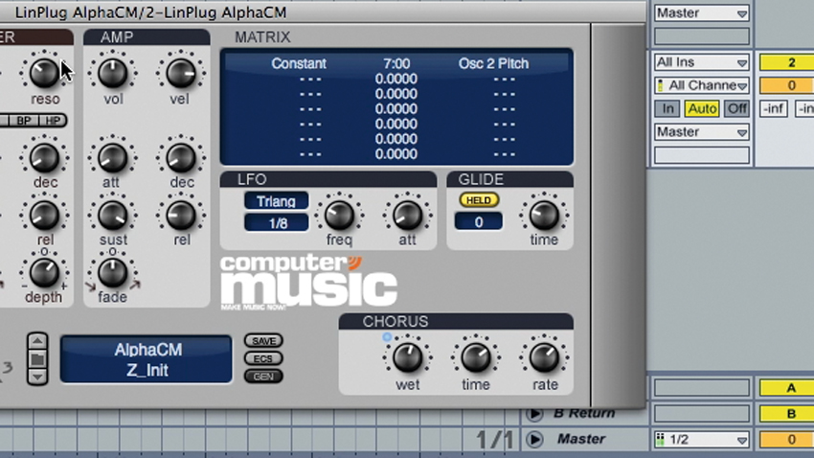This screenshot has height=458, width=814.
Task: Click the filter depth knob
Action: click(x=44, y=273)
